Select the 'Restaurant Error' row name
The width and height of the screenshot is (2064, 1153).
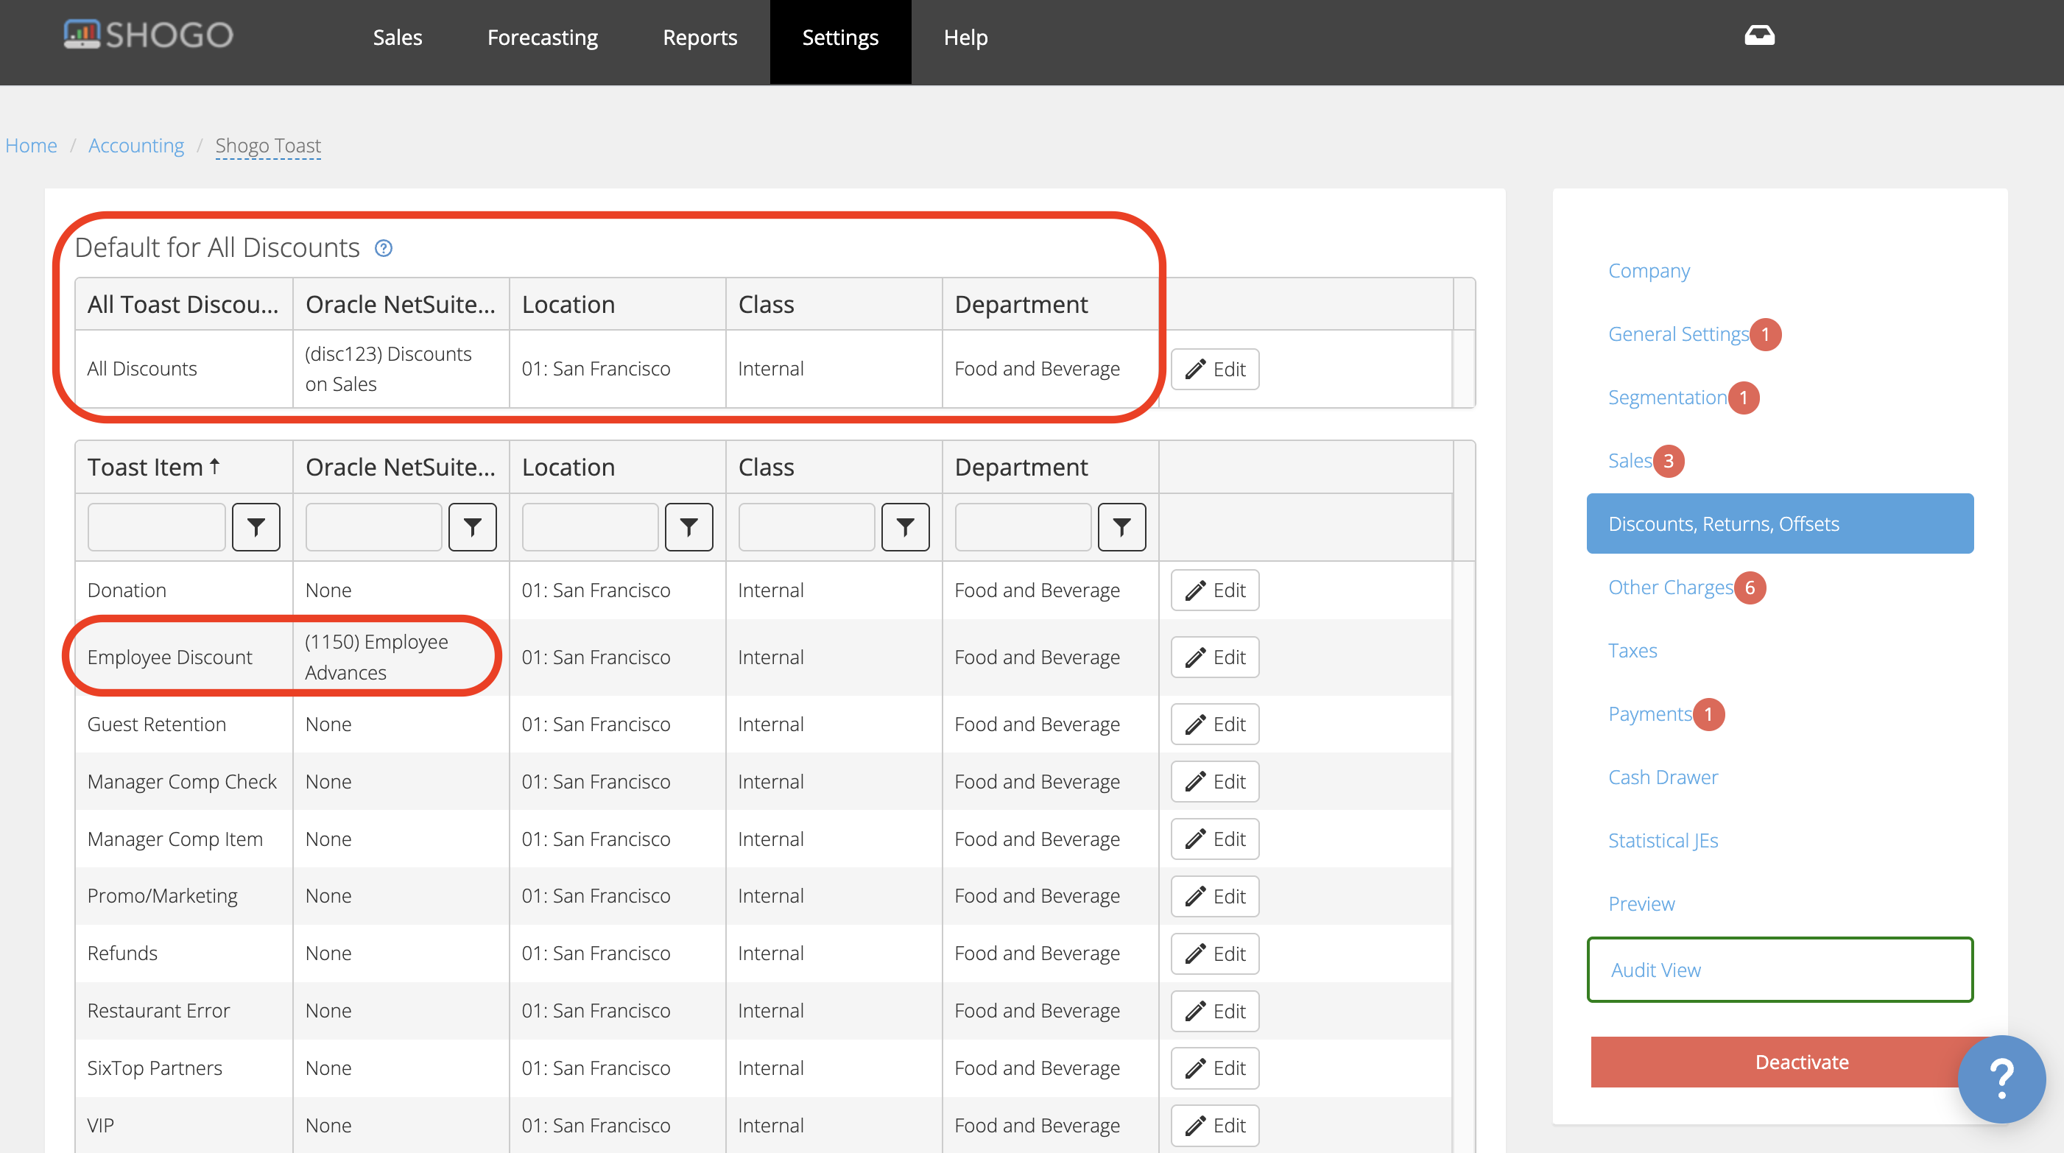pos(158,1010)
